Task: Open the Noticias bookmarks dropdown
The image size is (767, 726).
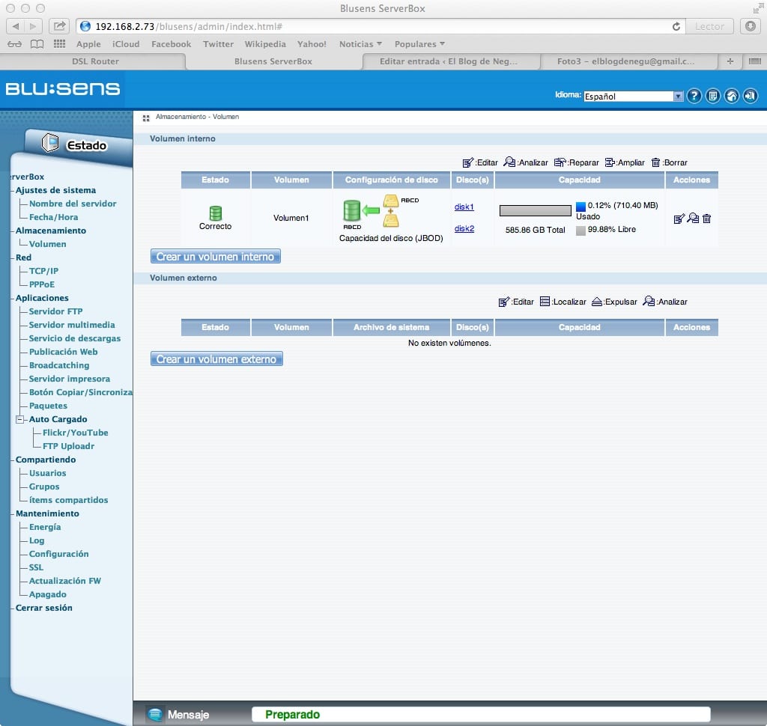Action: [x=360, y=44]
